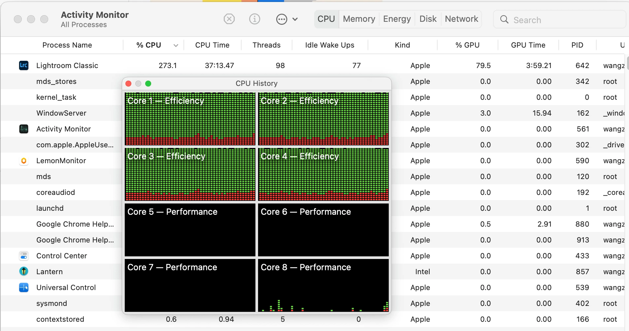
Task: Click the Core 1 Efficiency graph
Action: pyautogui.click(x=190, y=119)
